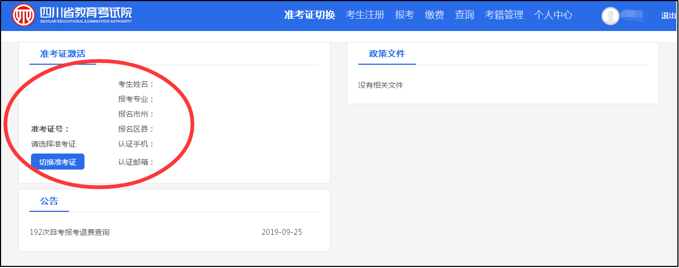Click the red Sichuan Examination Authority logo emblem
The image size is (679, 268).
[x=24, y=15]
